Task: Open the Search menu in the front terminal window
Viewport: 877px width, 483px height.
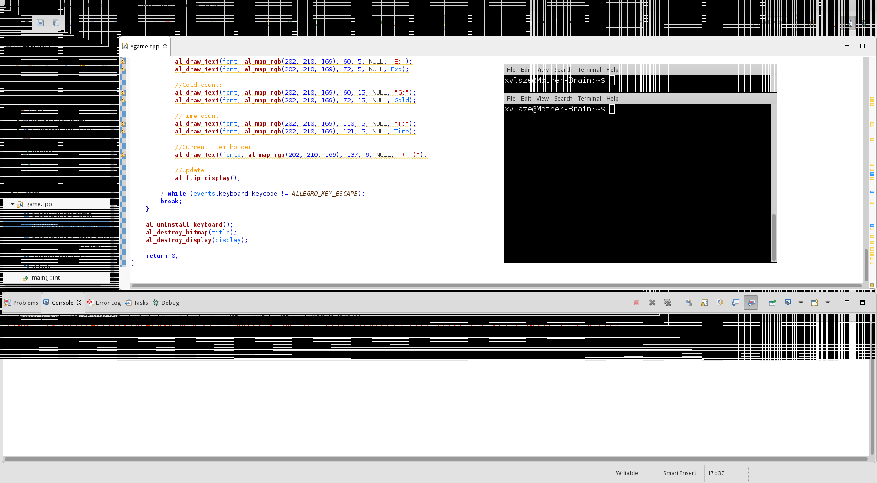Action: click(563, 99)
